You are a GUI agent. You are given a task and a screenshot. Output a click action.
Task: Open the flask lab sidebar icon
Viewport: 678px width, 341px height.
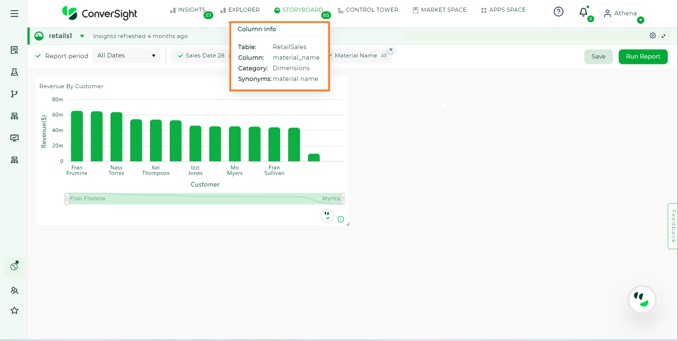pos(14,72)
